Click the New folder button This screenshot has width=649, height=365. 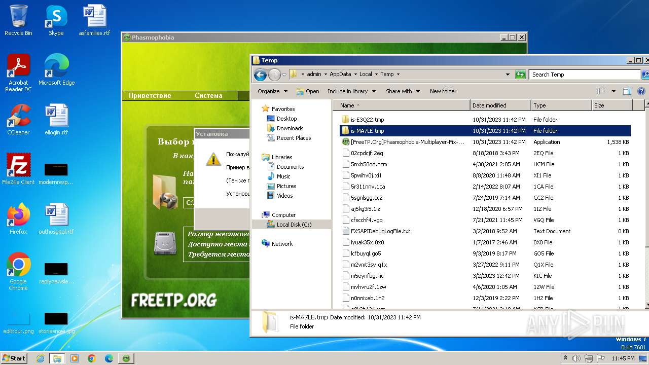[x=443, y=91]
